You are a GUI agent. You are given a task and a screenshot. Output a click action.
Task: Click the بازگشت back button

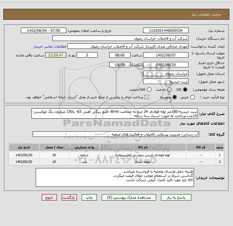69,197
